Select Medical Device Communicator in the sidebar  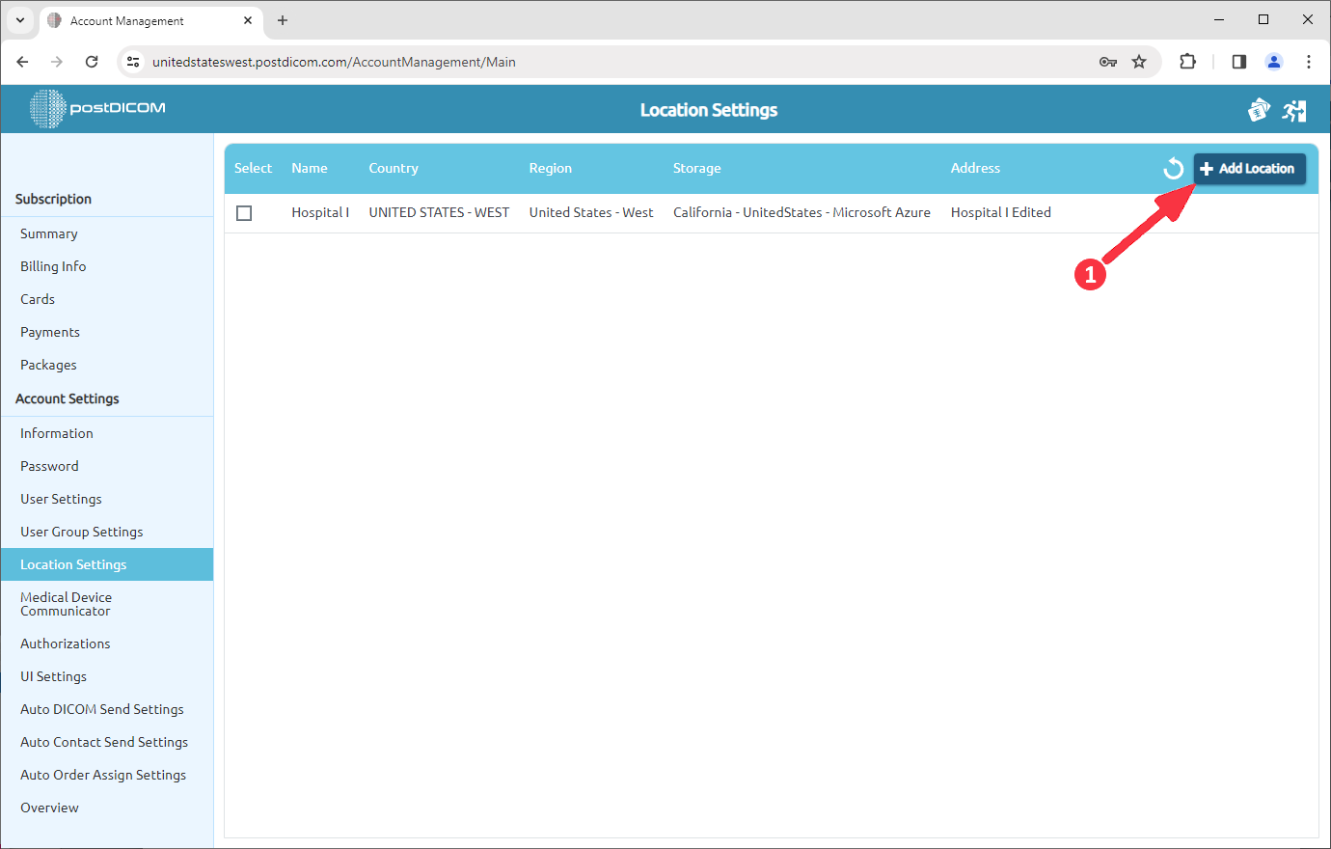(x=66, y=604)
